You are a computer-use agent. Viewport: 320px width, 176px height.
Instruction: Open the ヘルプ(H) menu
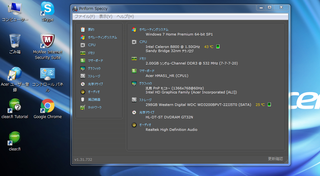coord(125,16)
